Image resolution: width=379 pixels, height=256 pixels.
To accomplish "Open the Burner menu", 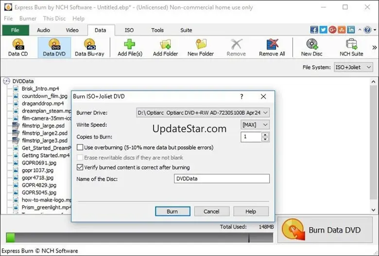I will 28,18.
